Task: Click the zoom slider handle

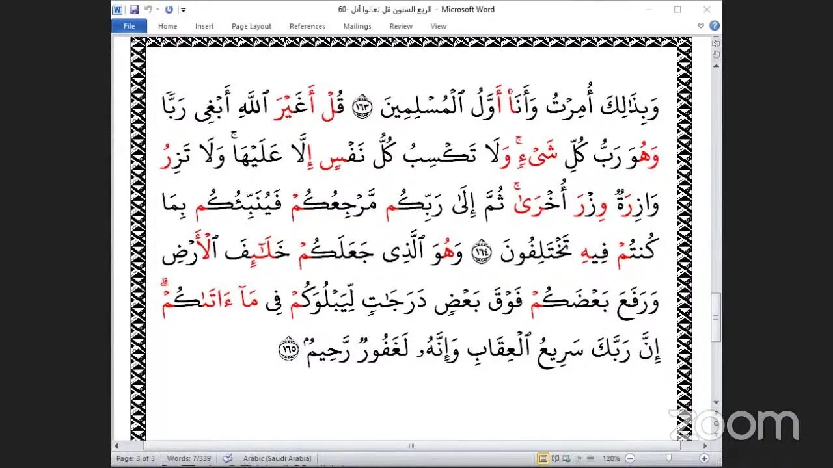Action: pyautogui.click(x=668, y=458)
